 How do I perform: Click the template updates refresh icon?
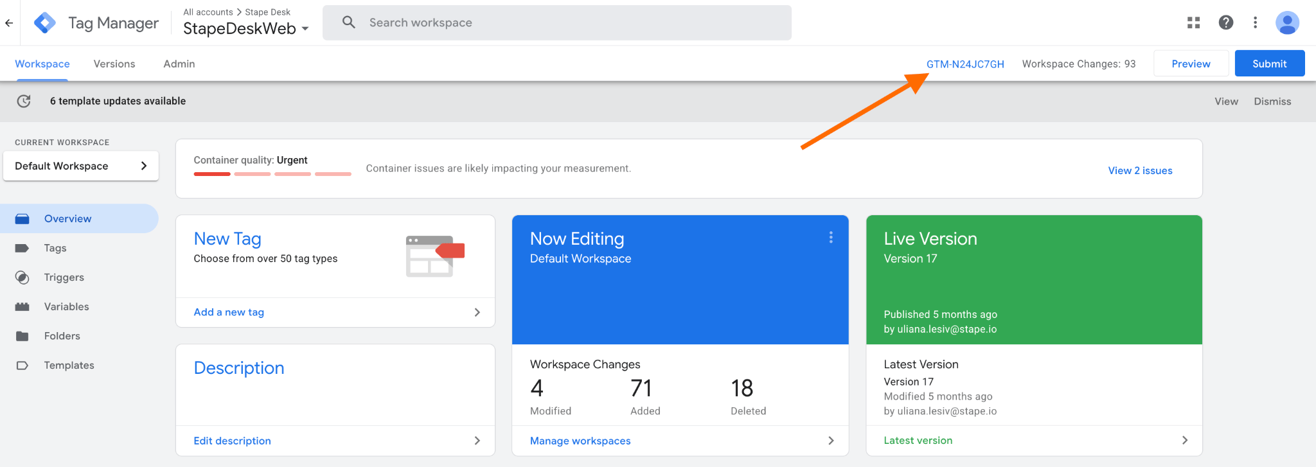[x=24, y=101]
